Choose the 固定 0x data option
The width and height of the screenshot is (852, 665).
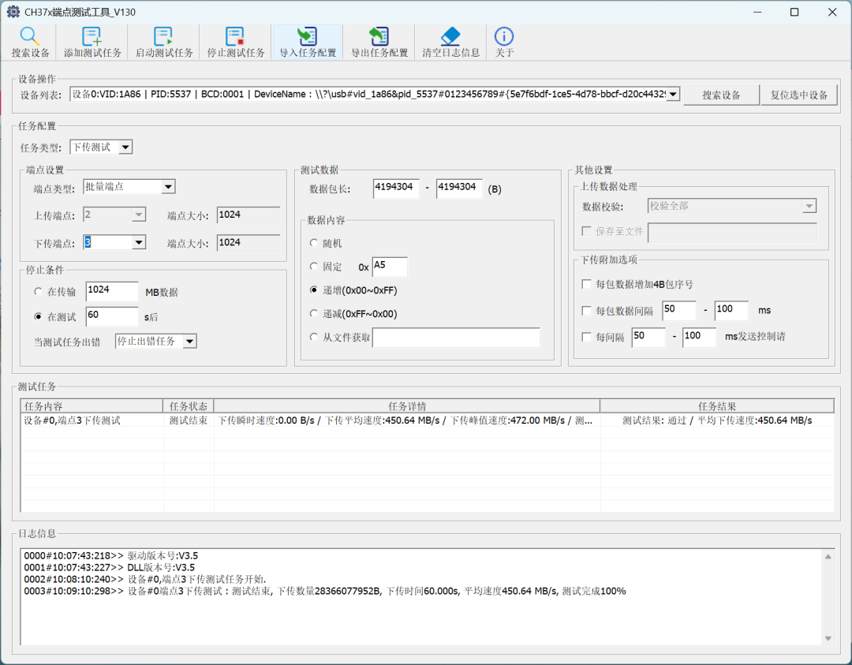[x=313, y=266]
